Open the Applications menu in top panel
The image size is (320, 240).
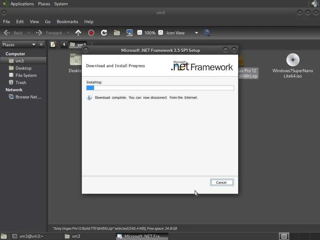22,4
